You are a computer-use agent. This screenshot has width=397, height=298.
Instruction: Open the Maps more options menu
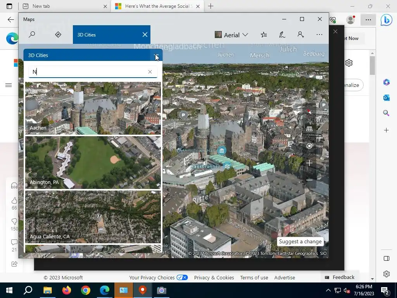pos(319,35)
